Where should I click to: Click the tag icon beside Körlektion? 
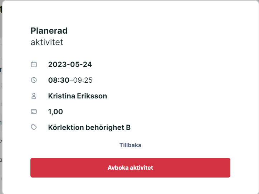pyautogui.click(x=34, y=127)
